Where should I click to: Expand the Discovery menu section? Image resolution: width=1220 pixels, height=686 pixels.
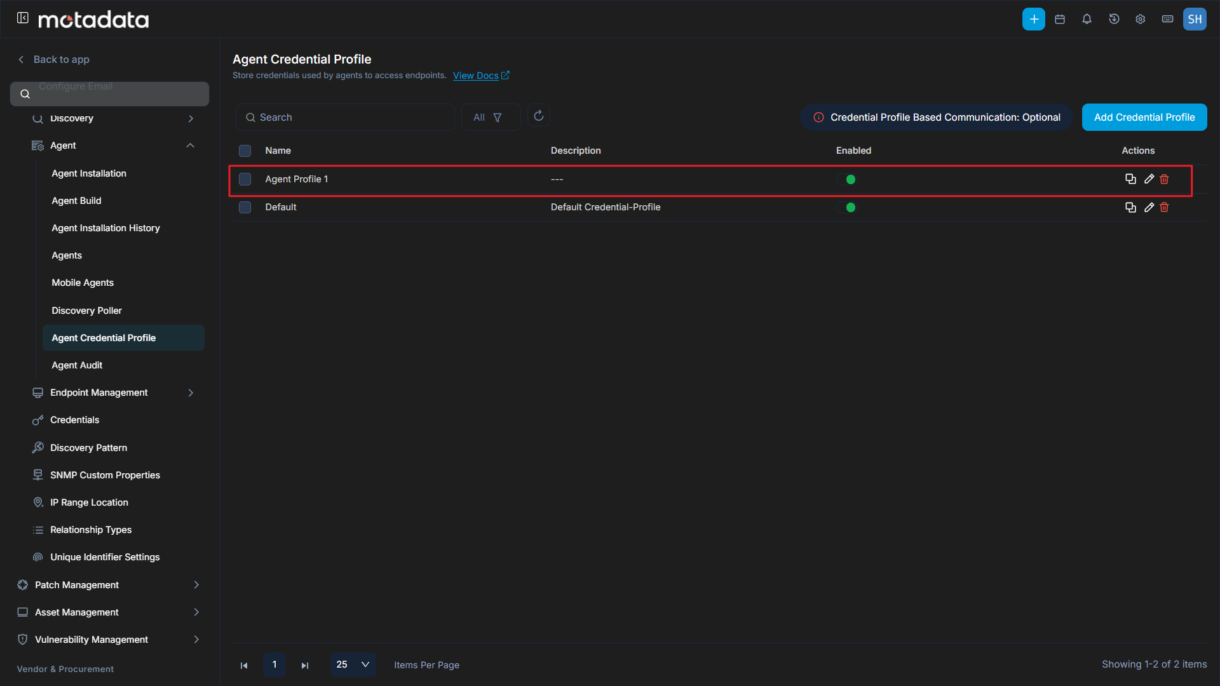190,119
